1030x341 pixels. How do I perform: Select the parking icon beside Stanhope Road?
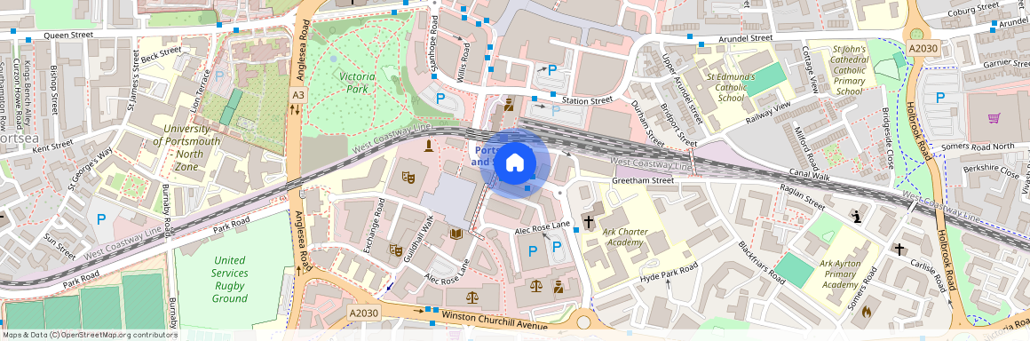(x=440, y=99)
